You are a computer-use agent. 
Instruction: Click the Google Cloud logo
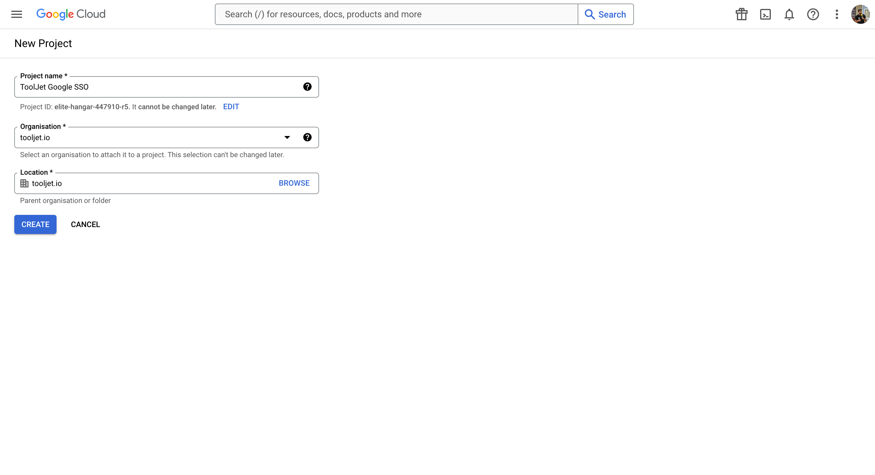tap(71, 14)
